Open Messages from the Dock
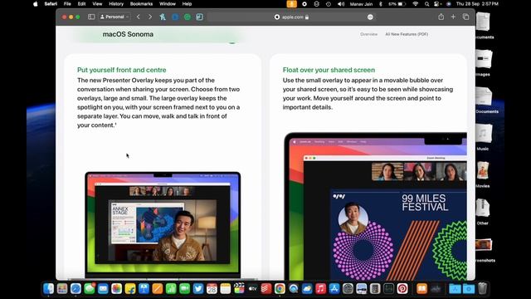This screenshot has width=531, height=299. (x=90, y=288)
